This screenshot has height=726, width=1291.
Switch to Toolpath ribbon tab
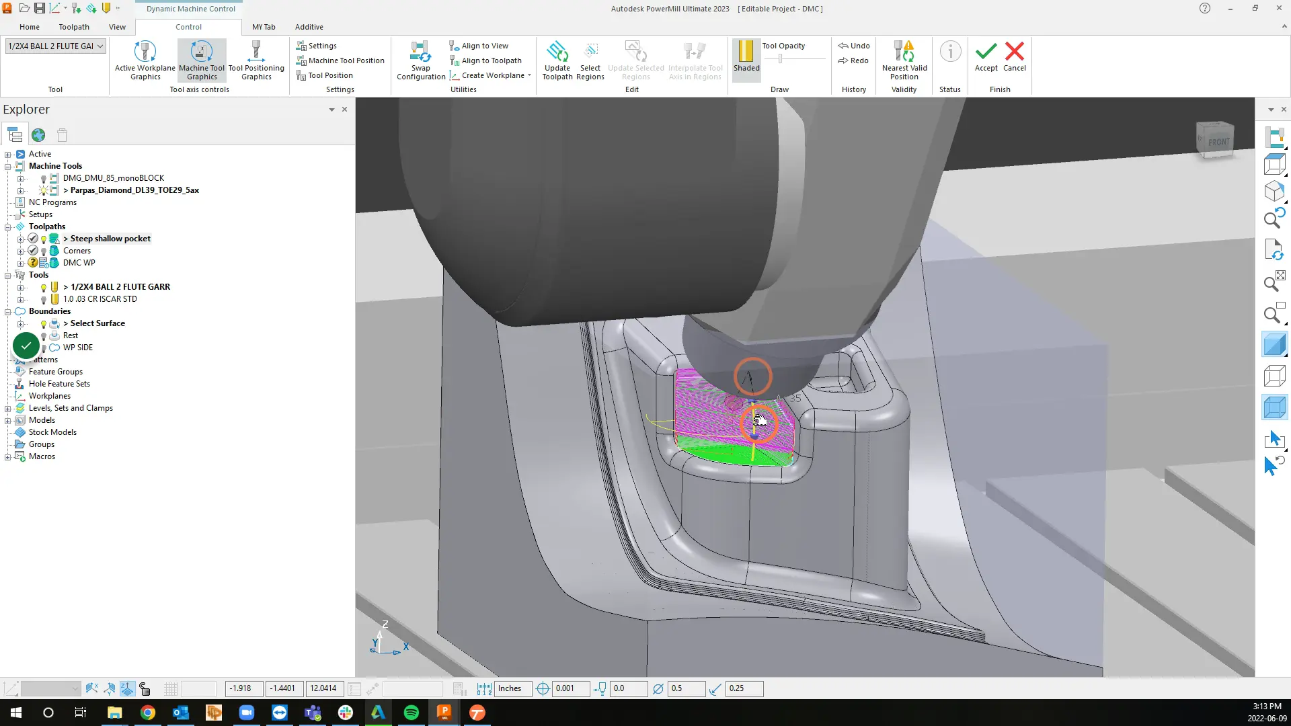tap(74, 27)
